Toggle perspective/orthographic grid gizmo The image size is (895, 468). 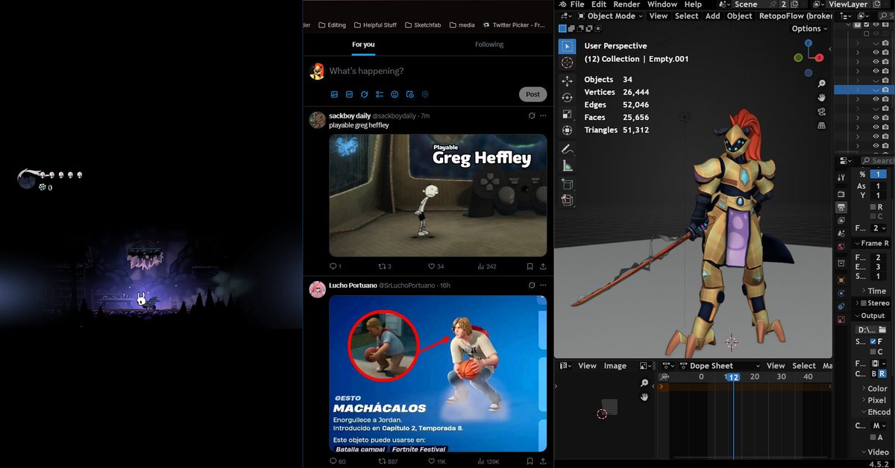pos(821,126)
